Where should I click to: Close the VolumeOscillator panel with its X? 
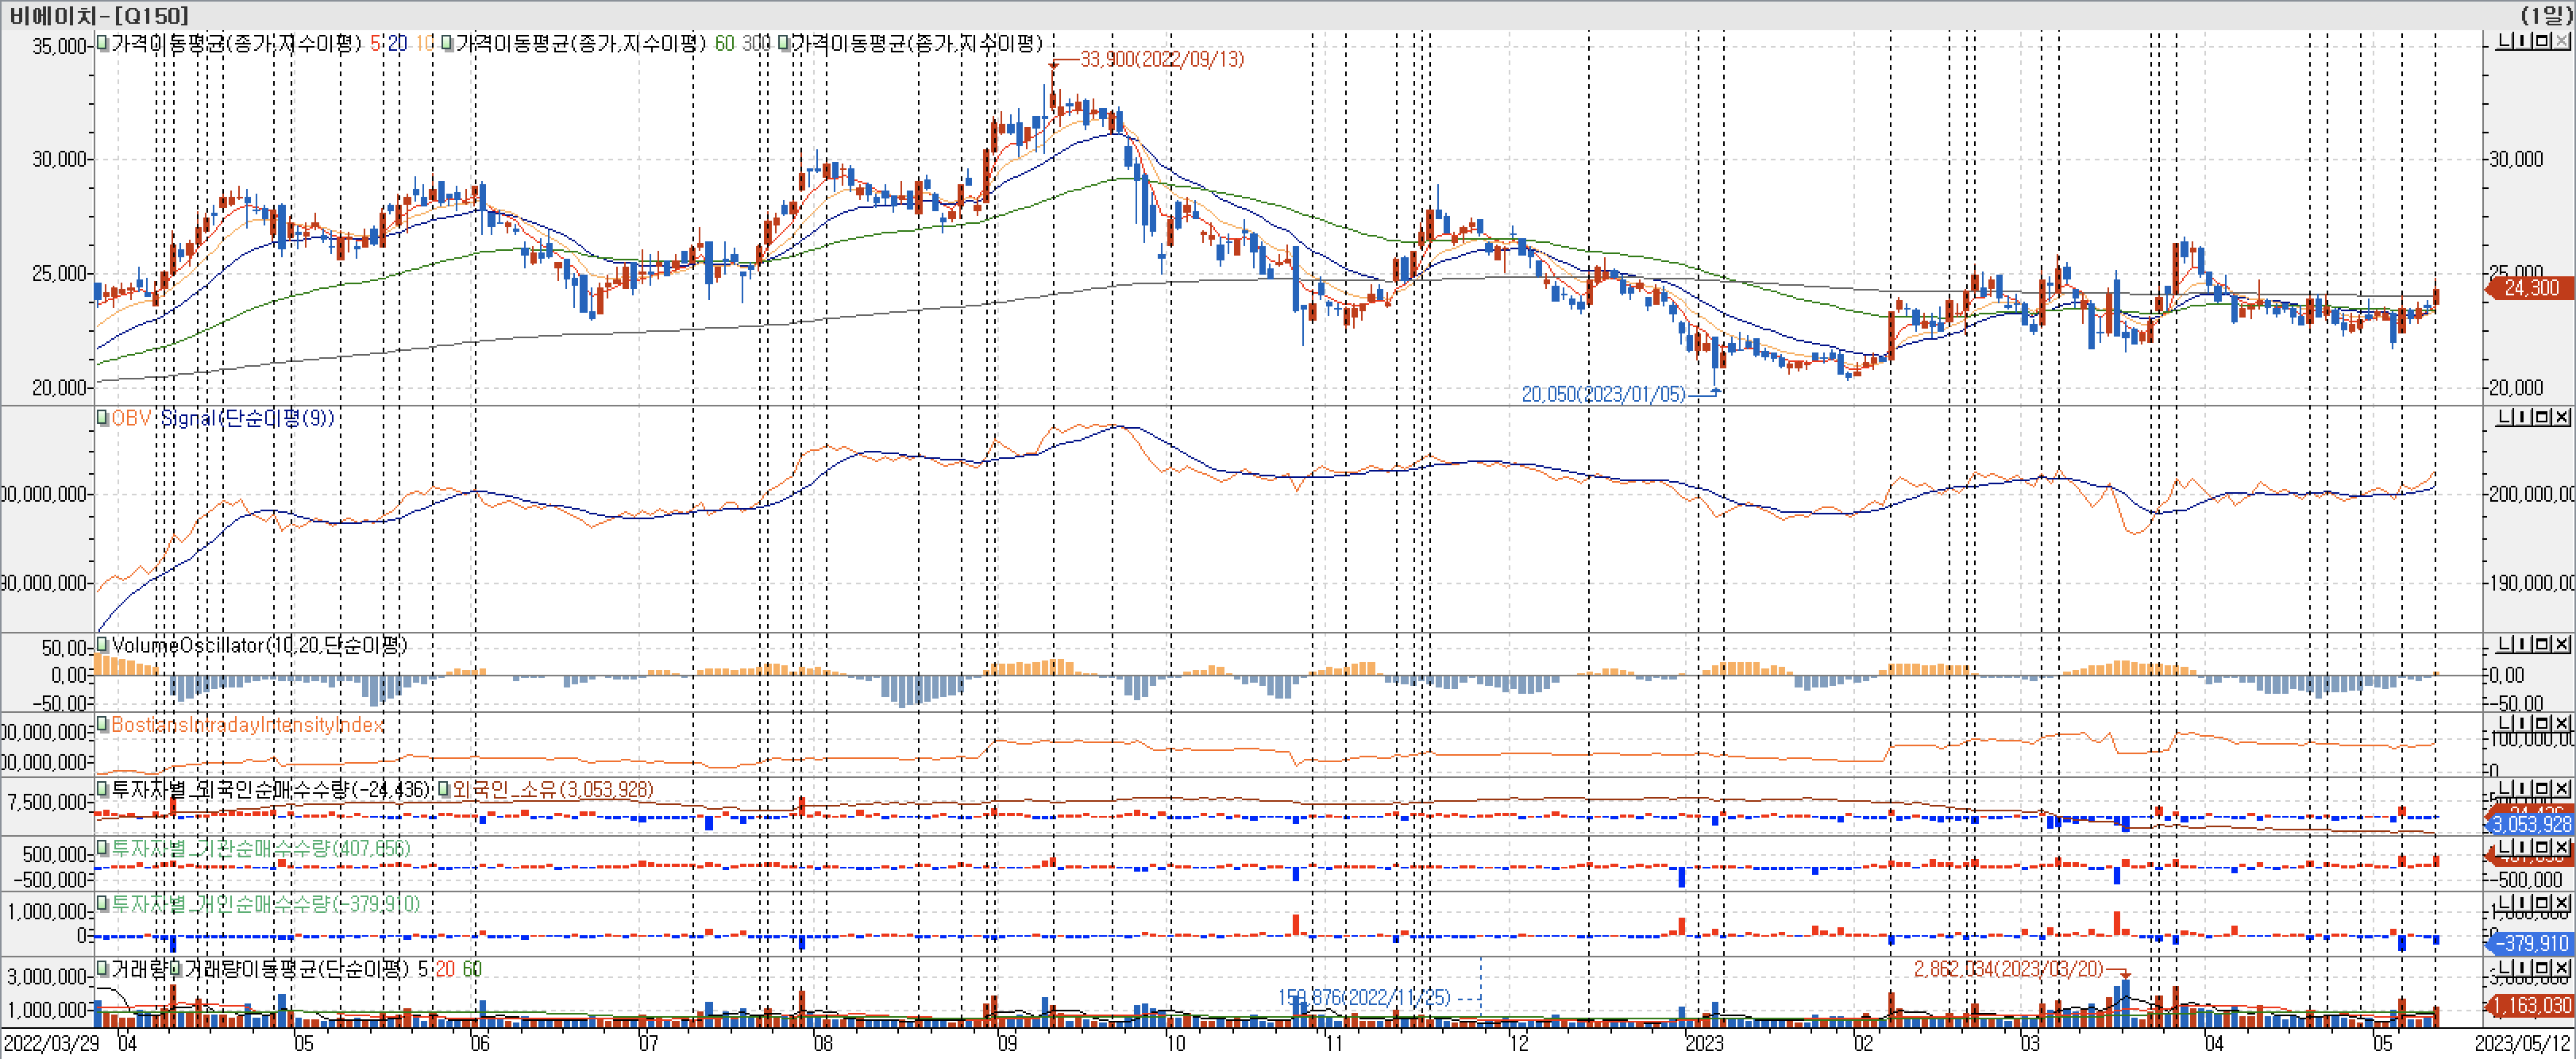pyautogui.click(x=2561, y=644)
